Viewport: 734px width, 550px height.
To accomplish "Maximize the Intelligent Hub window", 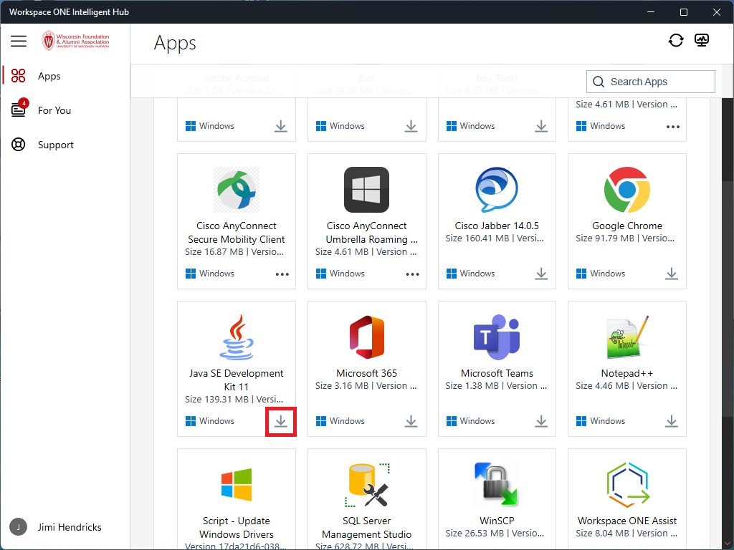I will (683, 11).
